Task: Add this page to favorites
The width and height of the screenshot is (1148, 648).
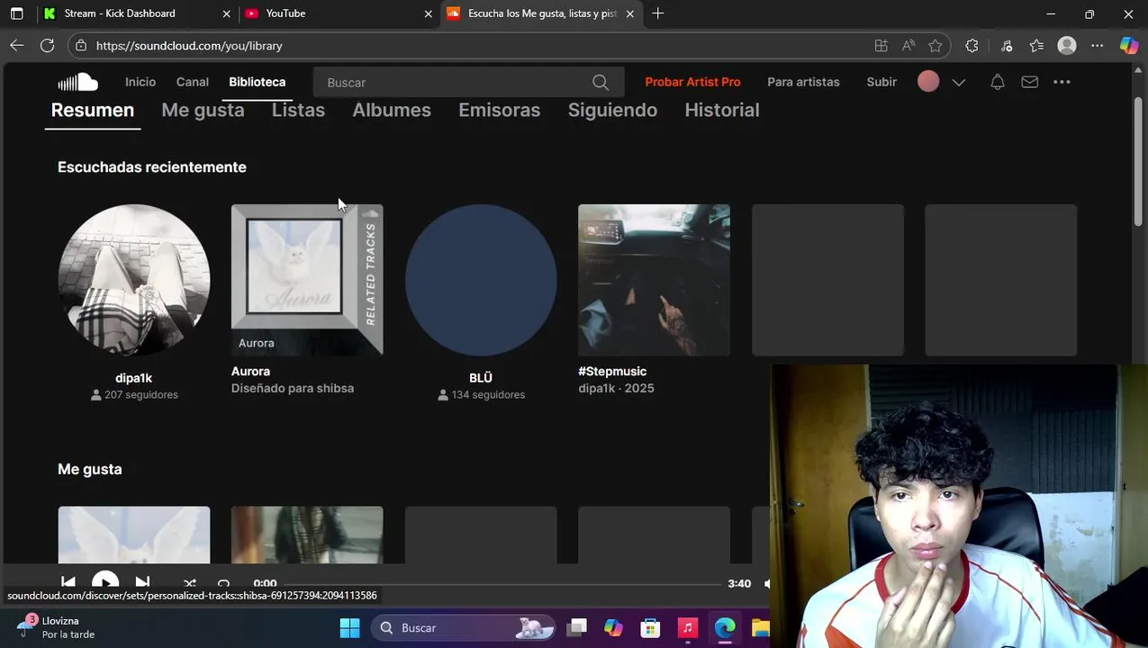Action: click(x=936, y=45)
